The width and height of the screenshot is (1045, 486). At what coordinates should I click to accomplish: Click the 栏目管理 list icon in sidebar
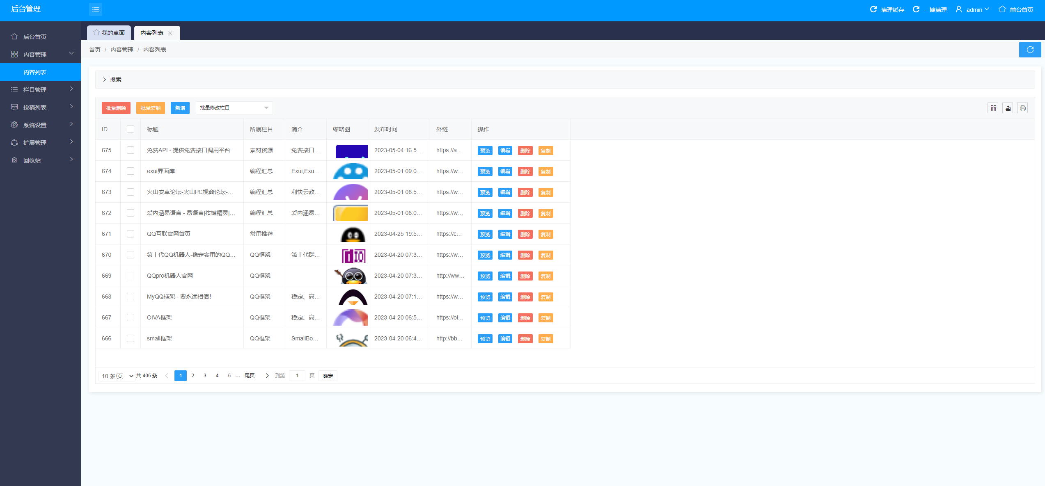[x=14, y=89]
